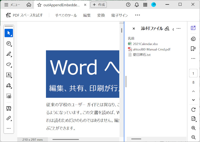Zoom out of the document
This screenshot has height=142, width=200.
coord(193,137)
